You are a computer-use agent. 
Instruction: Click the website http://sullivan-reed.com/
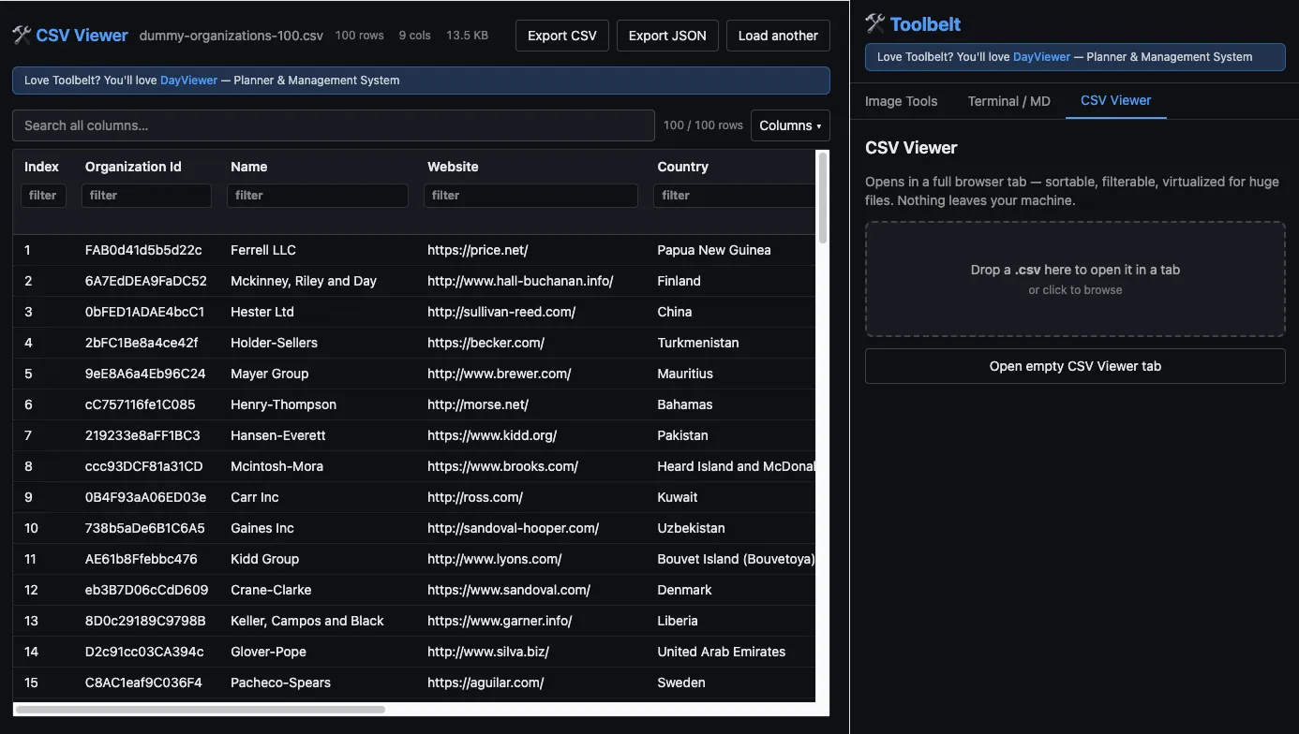tap(501, 312)
